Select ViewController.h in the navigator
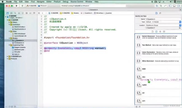This screenshot has height=108, width=182. (20, 27)
